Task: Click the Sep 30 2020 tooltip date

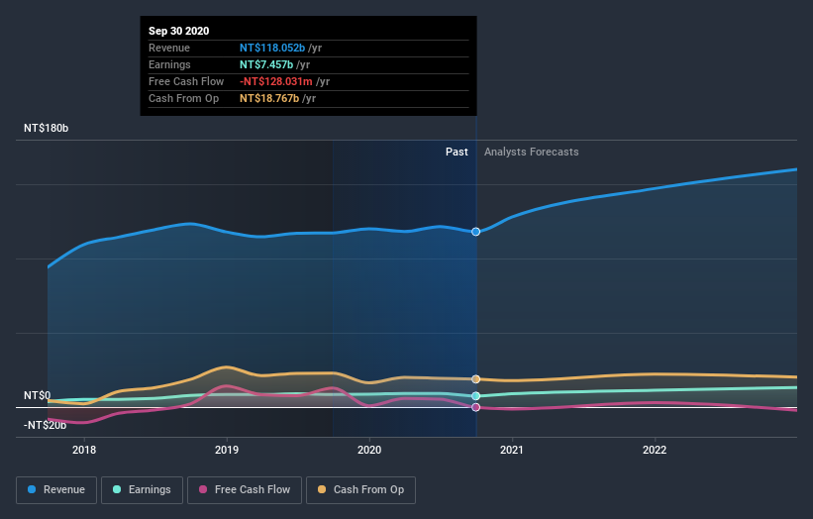Action: coord(179,31)
